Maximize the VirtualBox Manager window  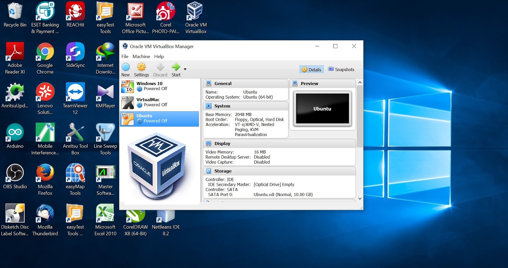pos(335,46)
